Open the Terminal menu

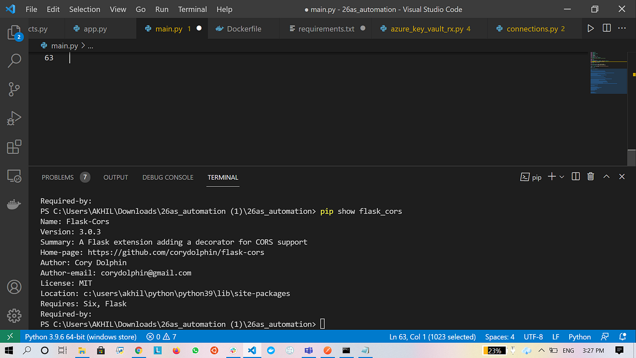click(x=192, y=9)
